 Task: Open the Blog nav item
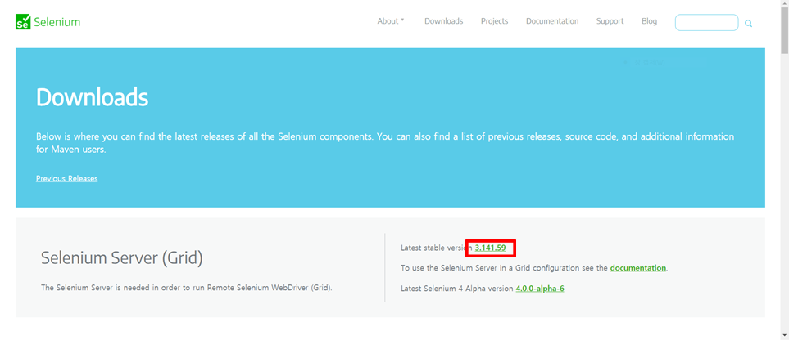tap(649, 21)
